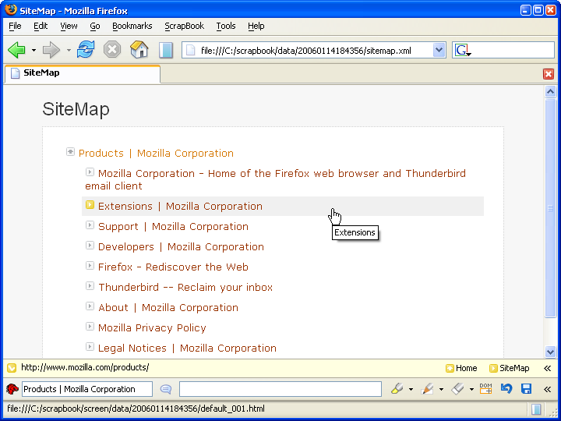Reload the page with the Refresh icon

[86, 49]
